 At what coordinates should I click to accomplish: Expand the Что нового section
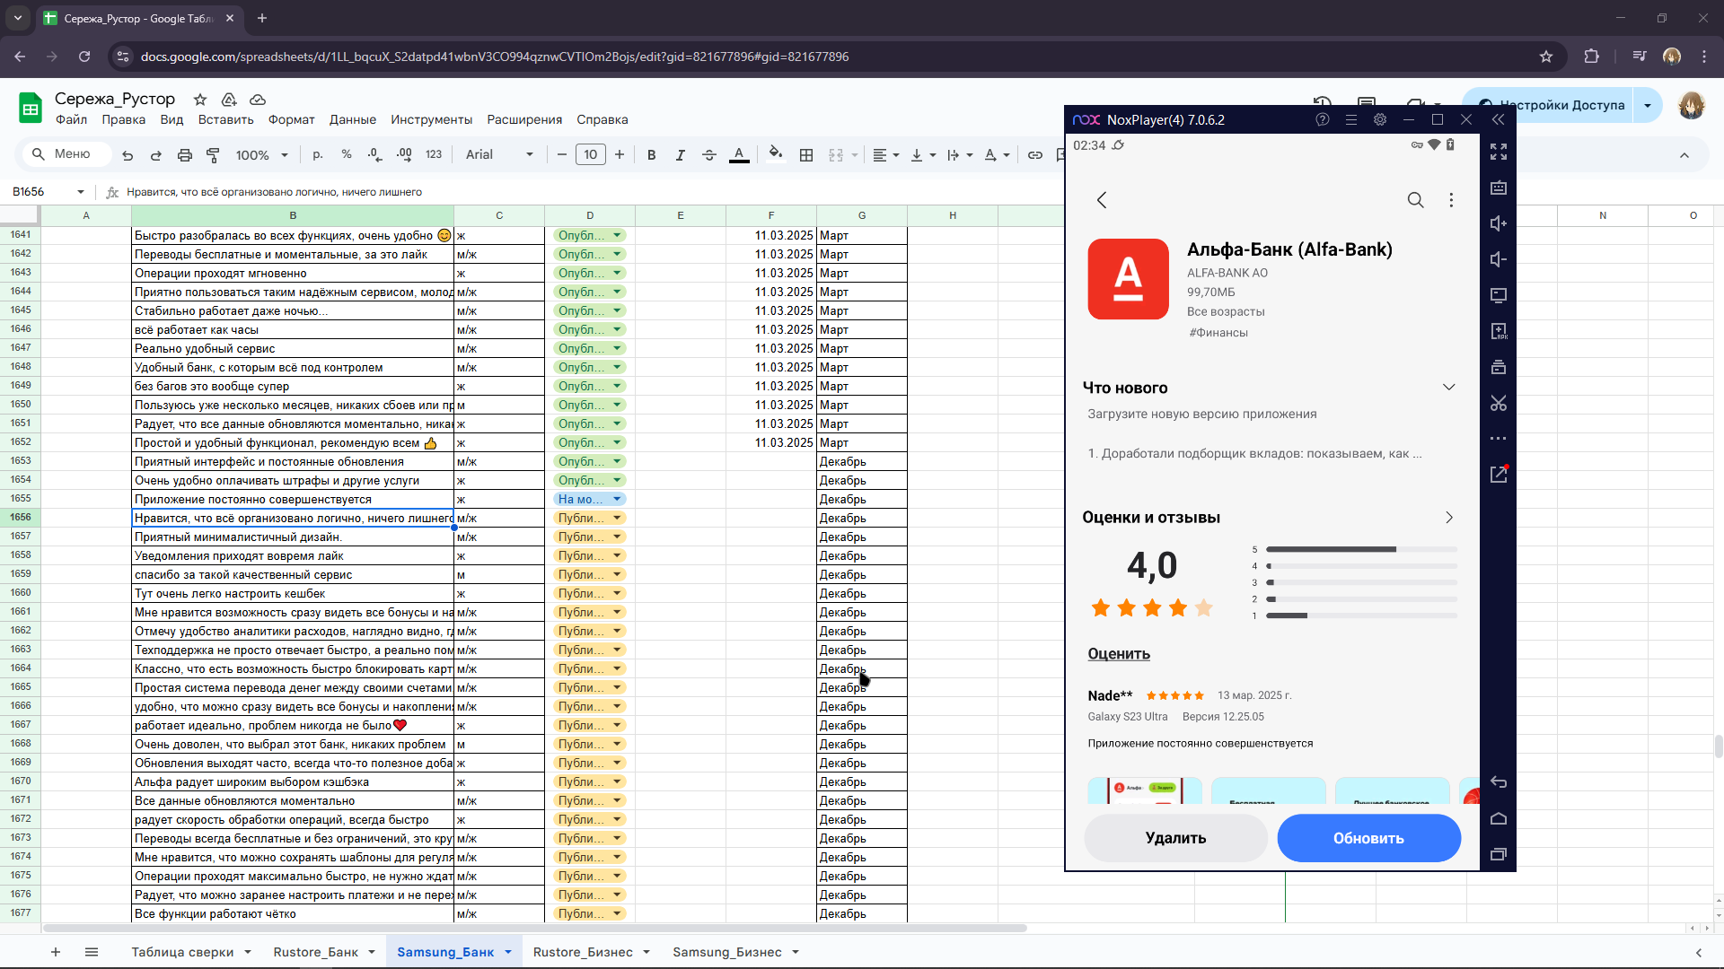1448,388
